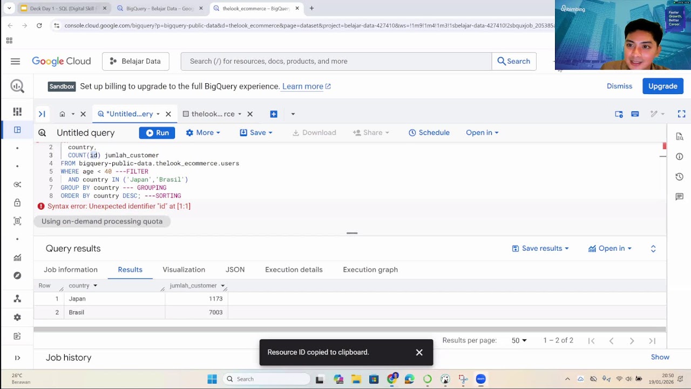Click the error icon beside Syntax error
691x389 pixels.
tap(41, 206)
